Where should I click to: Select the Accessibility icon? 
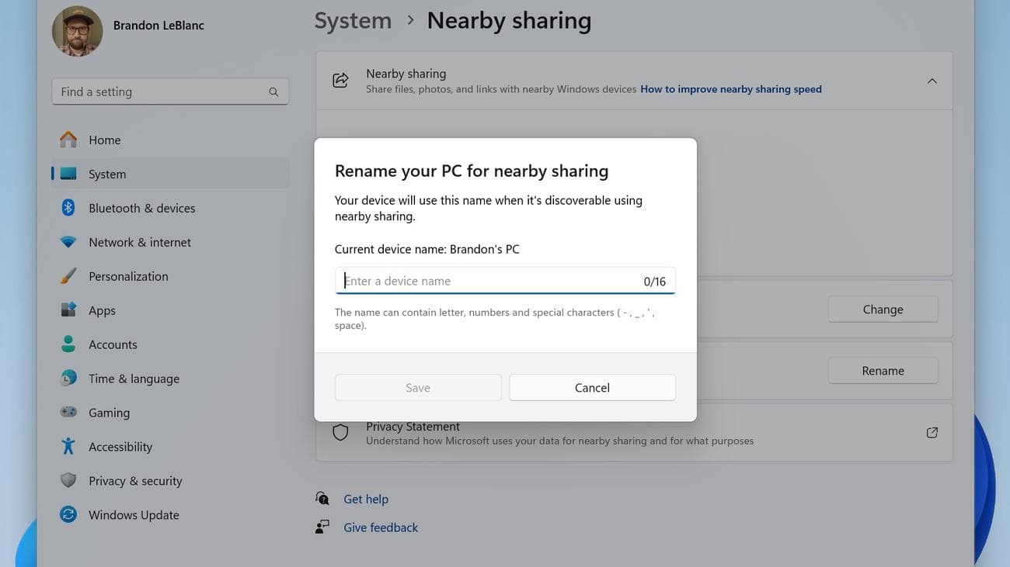[x=68, y=447]
